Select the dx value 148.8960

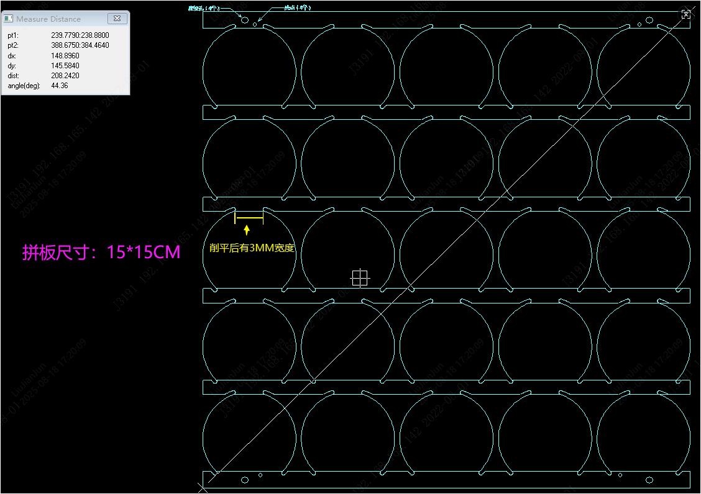point(65,56)
